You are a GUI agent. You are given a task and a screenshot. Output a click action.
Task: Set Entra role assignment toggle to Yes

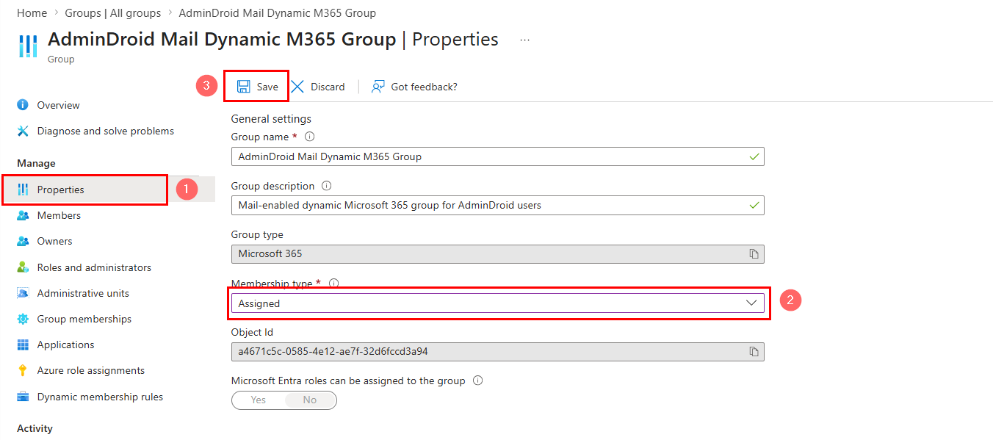tap(258, 400)
